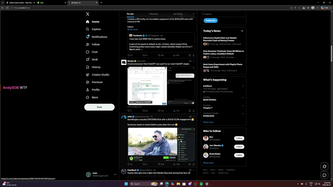The width and height of the screenshot is (333, 187).
Task: Open the Edge tab search dropdown
Action: pyautogui.click(x=2, y=3)
